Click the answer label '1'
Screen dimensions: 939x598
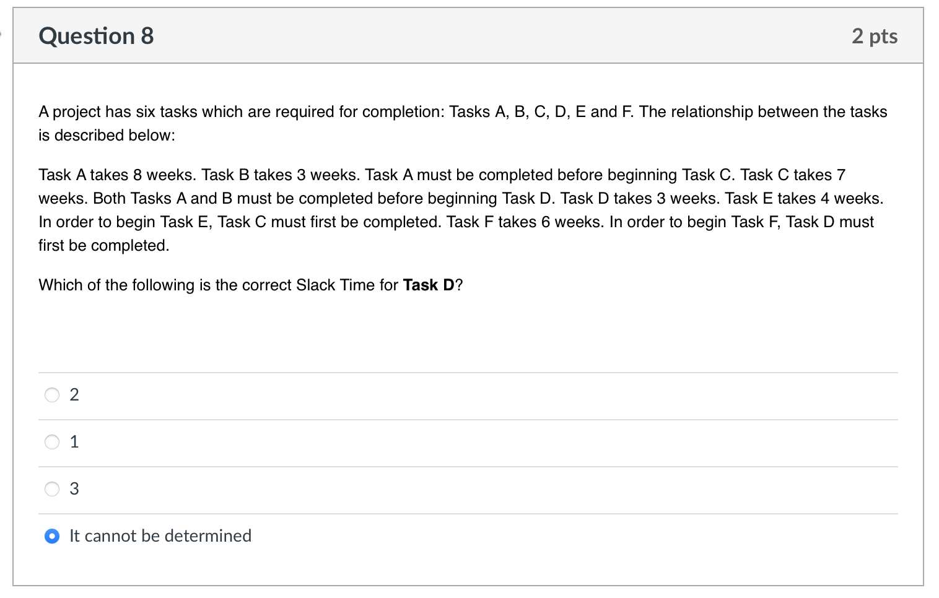click(74, 441)
